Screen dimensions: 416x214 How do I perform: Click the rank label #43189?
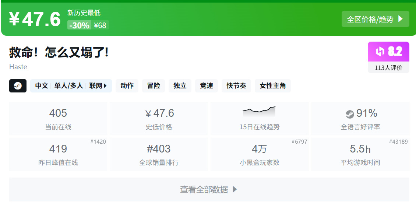click(x=398, y=141)
